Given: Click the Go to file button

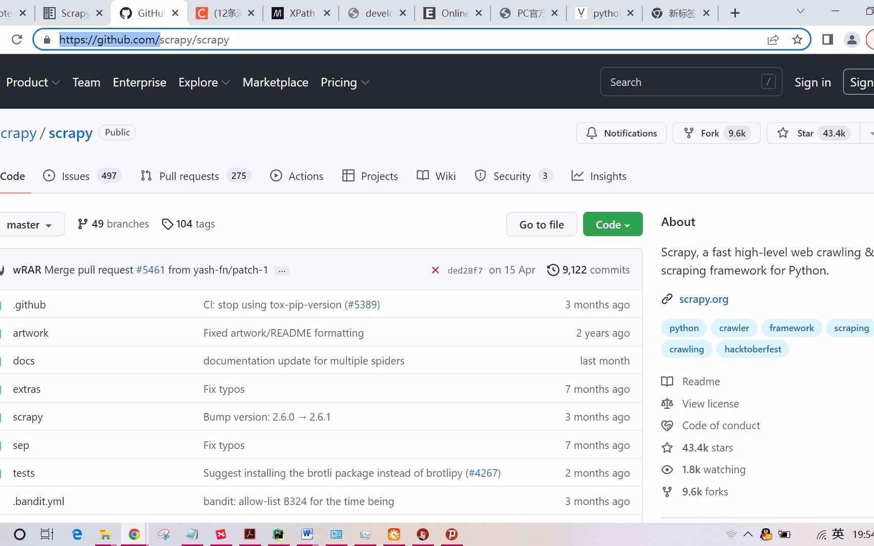Looking at the screenshot, I should tap(542, 224).
